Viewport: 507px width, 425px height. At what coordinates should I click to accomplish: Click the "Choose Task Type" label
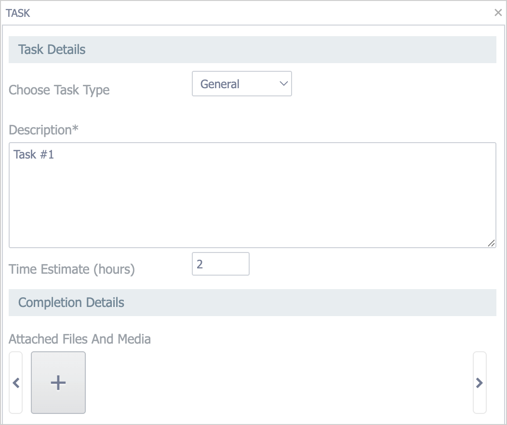(x=59, y=90)
